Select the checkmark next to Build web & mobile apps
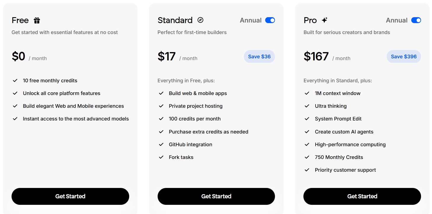The image size is (432, 214). 161,93
